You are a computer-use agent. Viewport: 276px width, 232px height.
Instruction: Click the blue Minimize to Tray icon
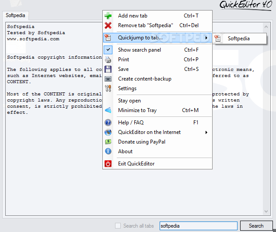(108, 110)
